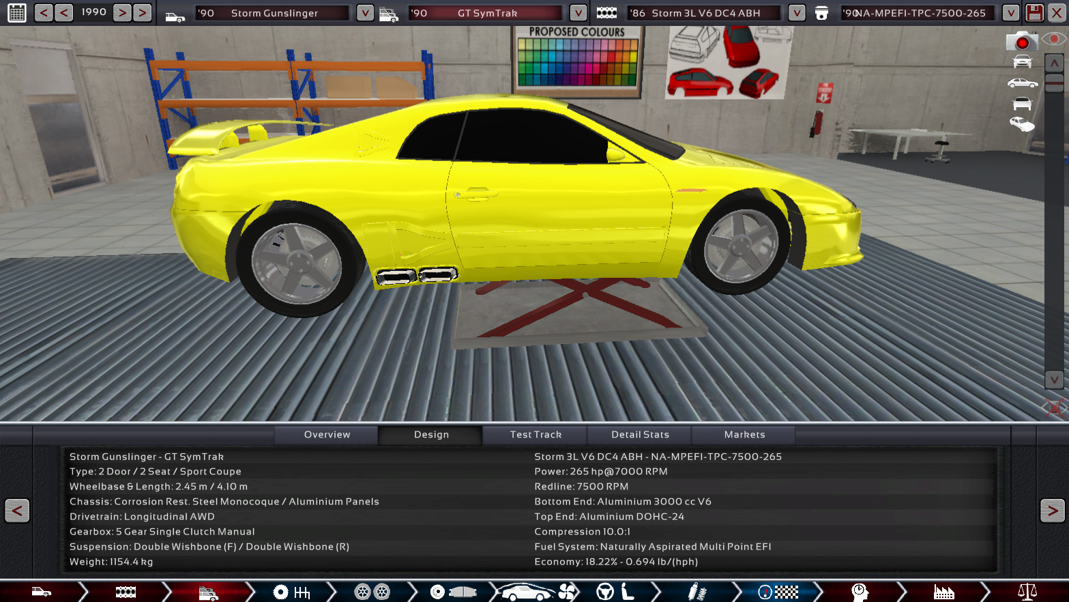
Task: Switch to side view car icon
Action: 1022,83
